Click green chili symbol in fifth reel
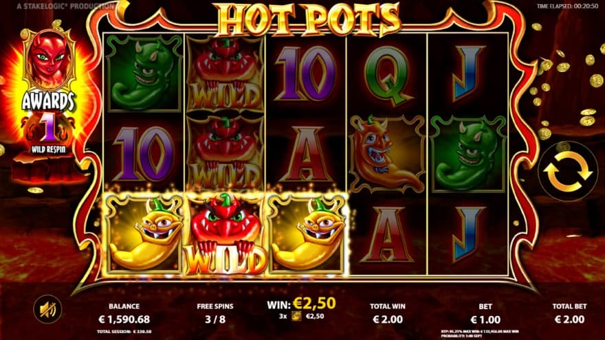 468,153
